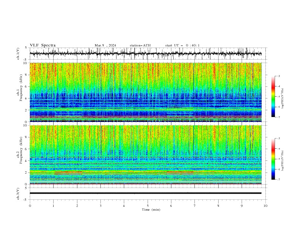
Task: Click the "3" tick on the time axis
Action: point(100,206)
